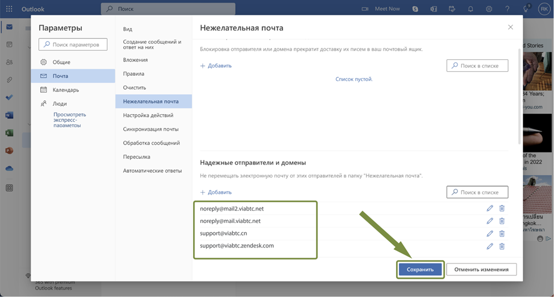Edit noreply@mail2.viabtc.net entry
This screenshot has width=554, height=297.
490,208
